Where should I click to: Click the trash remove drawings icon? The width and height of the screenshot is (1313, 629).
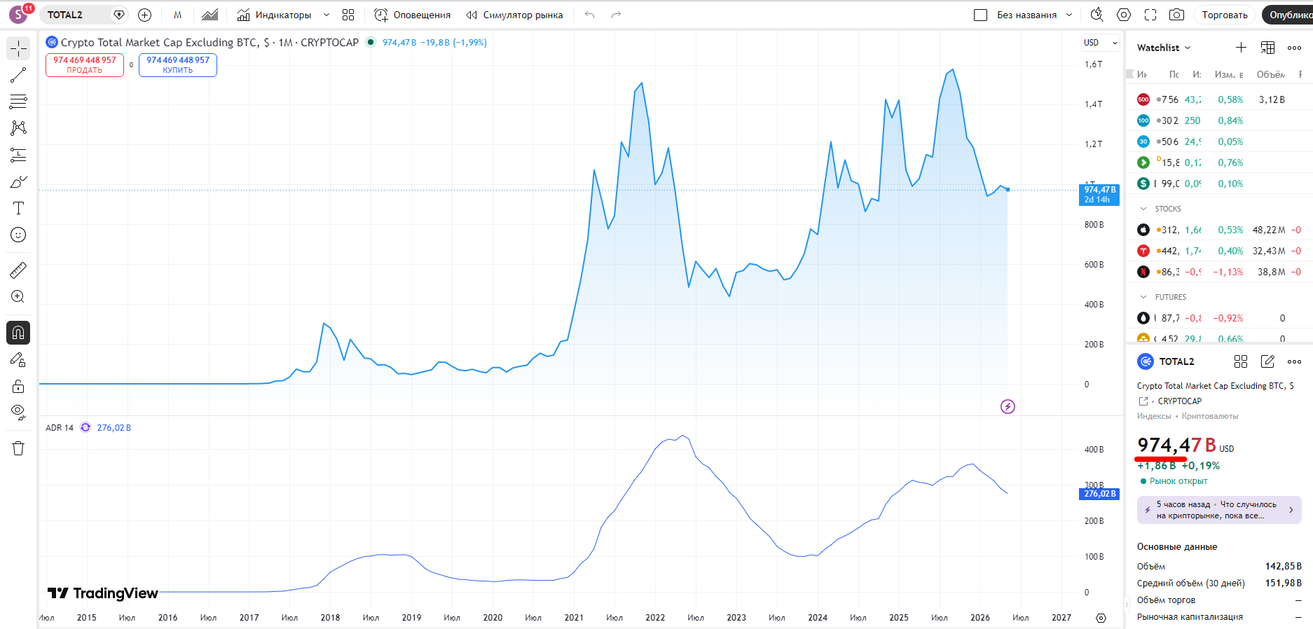pos(18,448)
